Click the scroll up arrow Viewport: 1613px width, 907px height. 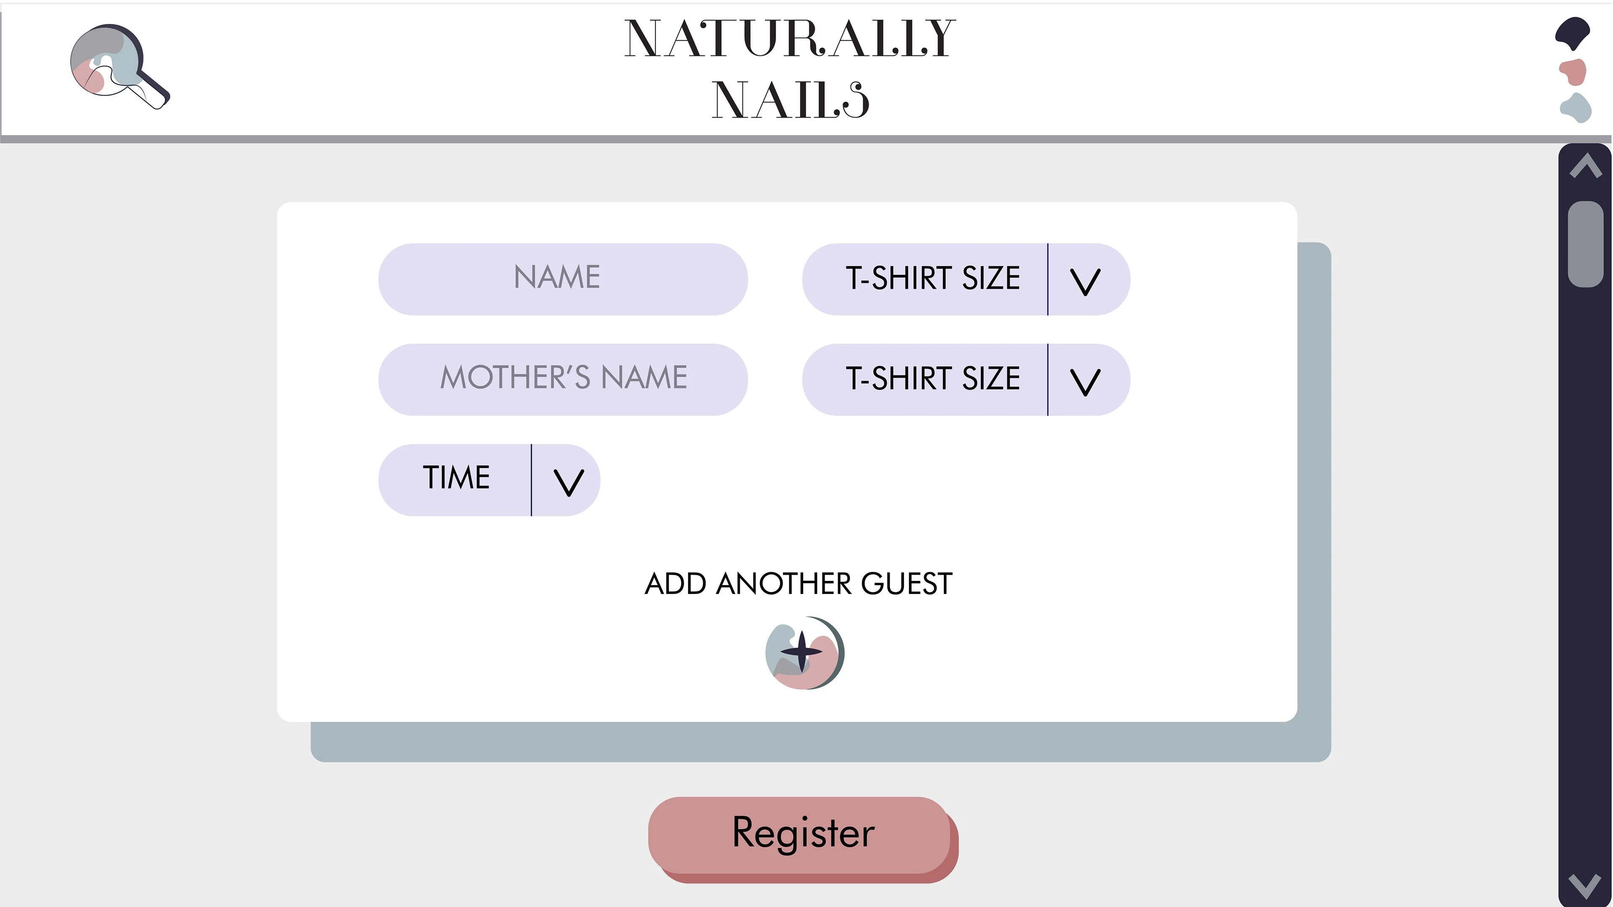[x=1585, y=167]
